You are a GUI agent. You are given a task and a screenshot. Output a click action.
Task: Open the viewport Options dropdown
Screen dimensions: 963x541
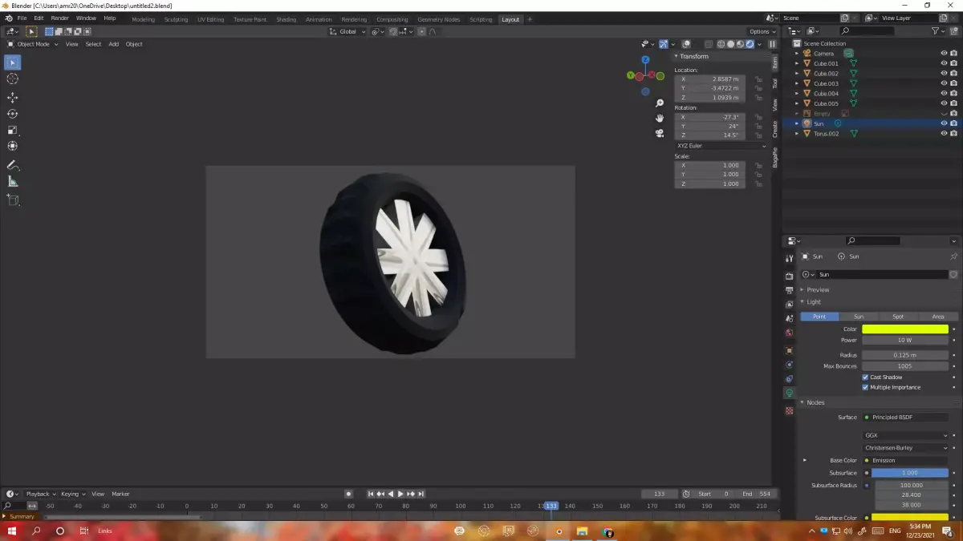[762, 31]
